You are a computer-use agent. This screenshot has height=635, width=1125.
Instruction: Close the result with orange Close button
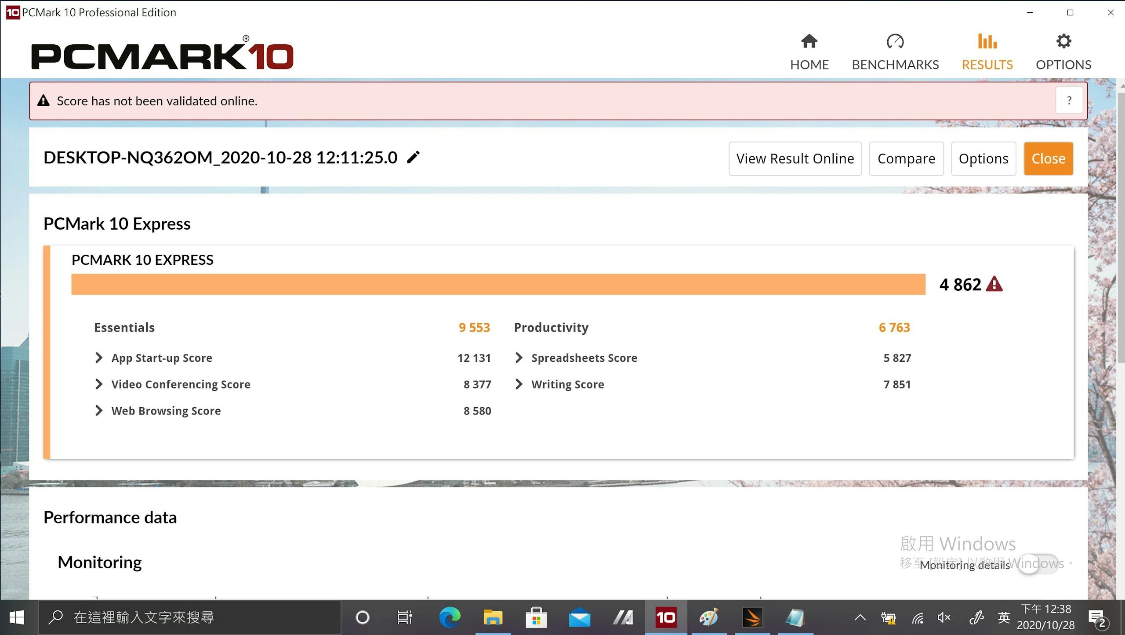(x=1049, y=159)
